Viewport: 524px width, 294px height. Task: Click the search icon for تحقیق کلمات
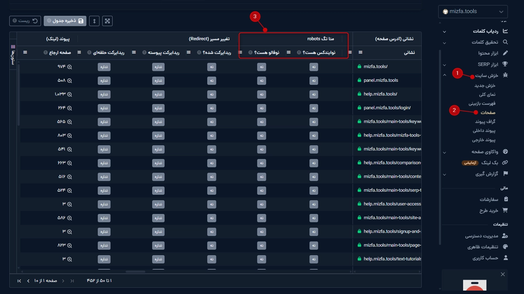tap(505, 42)
